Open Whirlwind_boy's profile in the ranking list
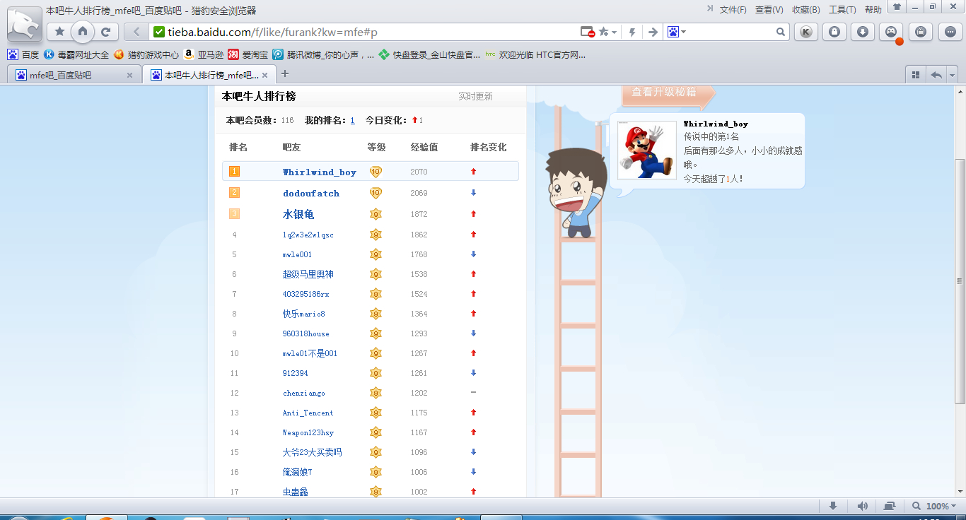 point(320,172)
